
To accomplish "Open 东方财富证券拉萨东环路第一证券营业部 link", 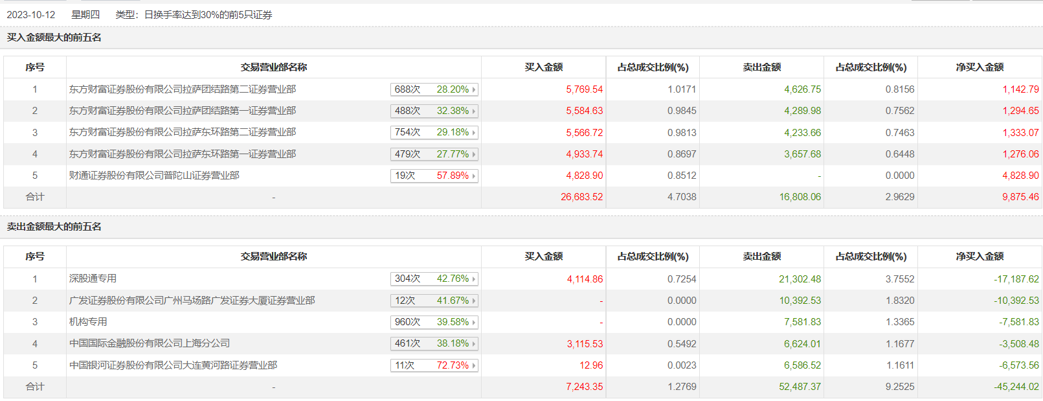I will click(x=183, y=154).
